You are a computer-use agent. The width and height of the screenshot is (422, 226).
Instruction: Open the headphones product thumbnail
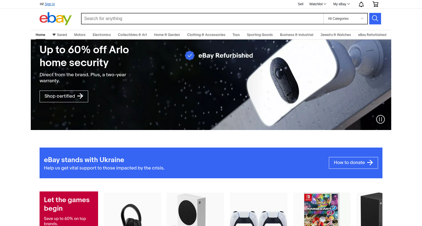pyautogui.click(x=132, y=209)
